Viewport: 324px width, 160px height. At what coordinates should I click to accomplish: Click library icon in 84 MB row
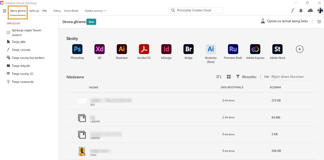point(82,118)
